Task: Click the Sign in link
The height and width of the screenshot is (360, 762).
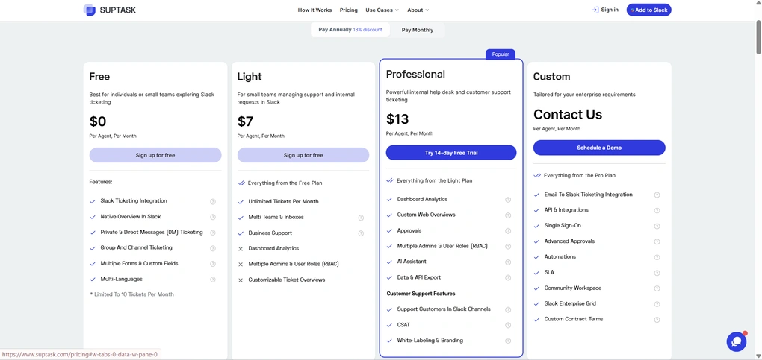Action: pyautogui.click(x=604, y=10)
